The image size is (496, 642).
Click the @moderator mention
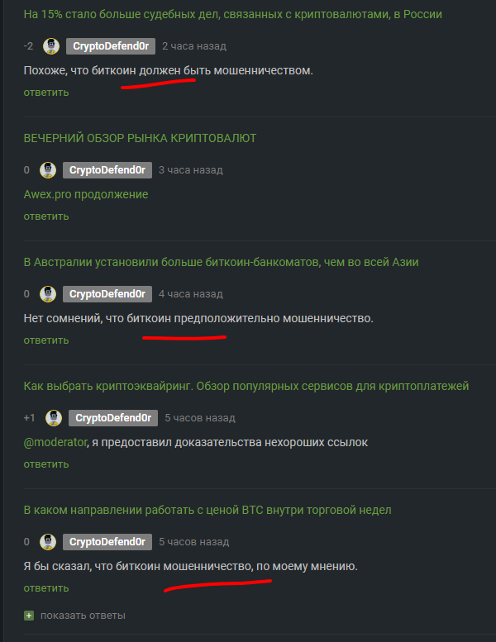(55, 443)
